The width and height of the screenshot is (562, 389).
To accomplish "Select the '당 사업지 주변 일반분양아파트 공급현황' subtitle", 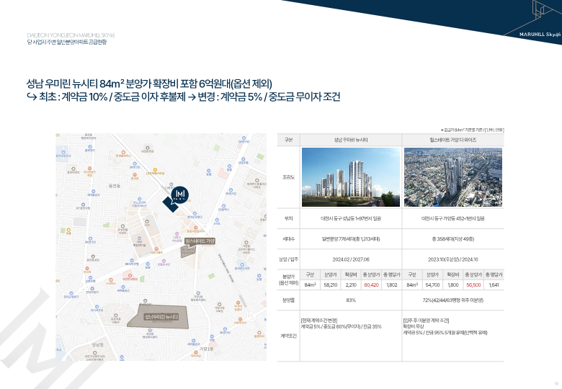I will [67, 42].
